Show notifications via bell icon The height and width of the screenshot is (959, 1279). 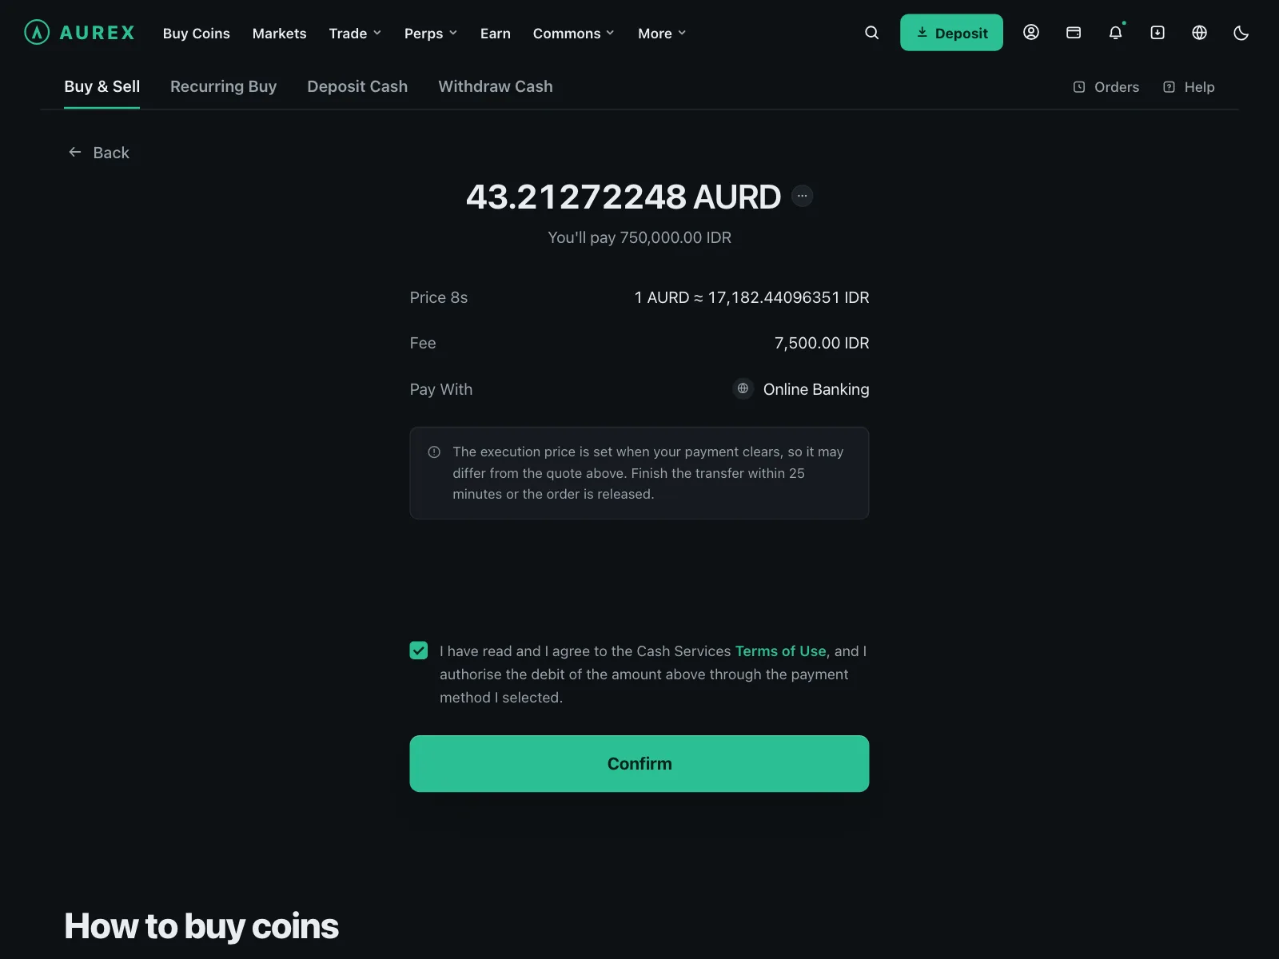coord(1115,33)
